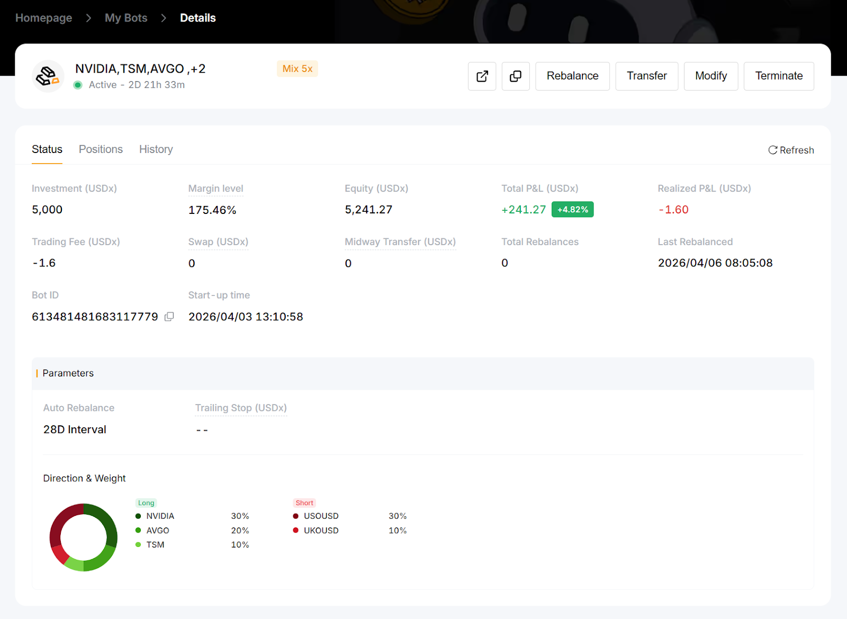The image size is (847, 619).
Task: Copy the Bot ID using copy icon
Action: click(x=169, y=317)
